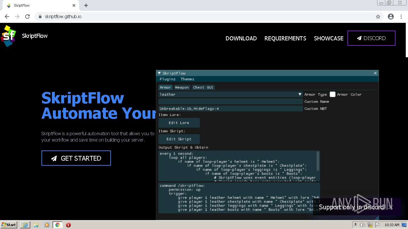The image size is (408, 229).
Task: Open the media player taskbar icon
Action: [47, 225]
